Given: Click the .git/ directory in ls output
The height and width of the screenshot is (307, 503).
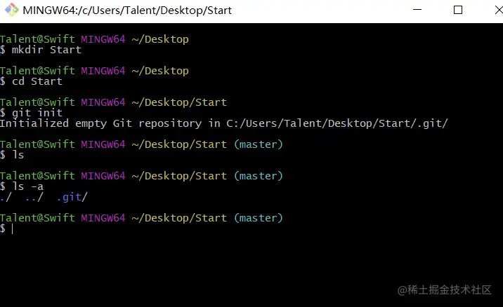Looking at the screenshot, I should point(72,197).
